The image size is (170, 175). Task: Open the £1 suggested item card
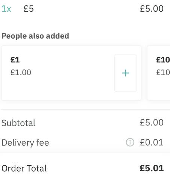(x=71, y=73)
